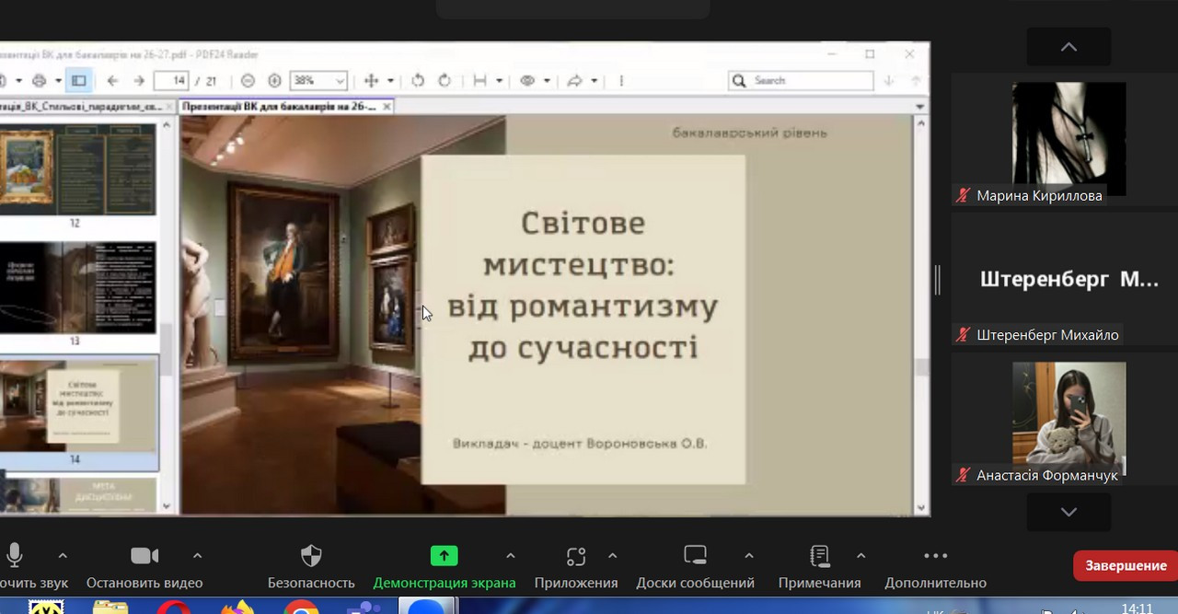Select page 12 thumbnail in sidebar
The height and width of the screenshot is (614, 1178).
pos(77,170)
